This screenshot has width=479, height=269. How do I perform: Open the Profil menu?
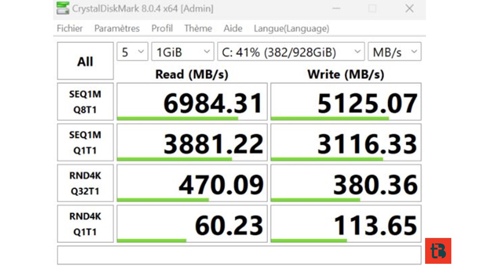click(162, 28)
